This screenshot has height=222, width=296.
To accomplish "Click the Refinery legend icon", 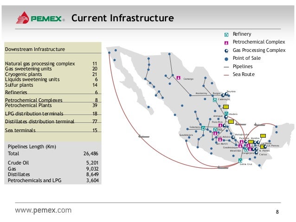I will 226,34.
